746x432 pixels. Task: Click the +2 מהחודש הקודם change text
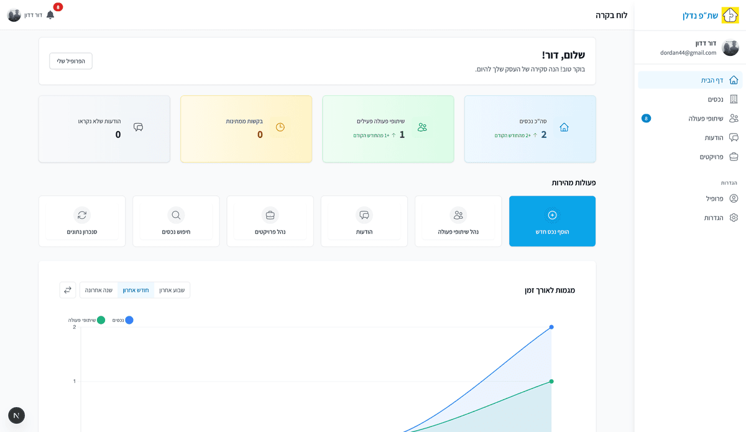[513, 136]
